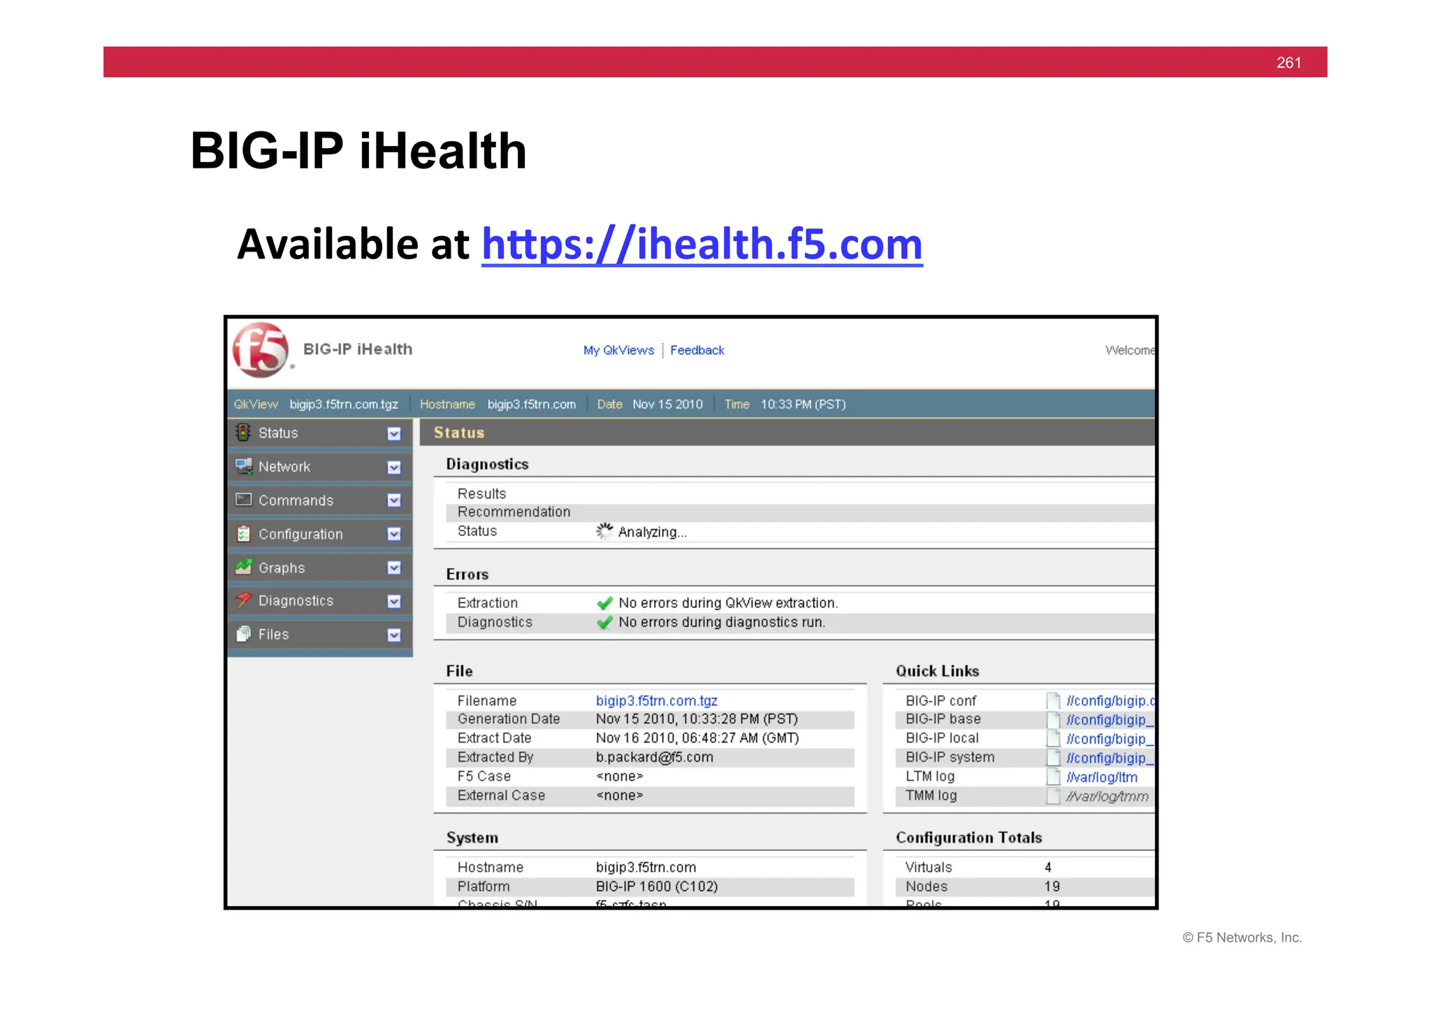Viewport: 1431px width, 1011px height.
Task: Open the BIG-IP conf config link
Action: 1110,701
